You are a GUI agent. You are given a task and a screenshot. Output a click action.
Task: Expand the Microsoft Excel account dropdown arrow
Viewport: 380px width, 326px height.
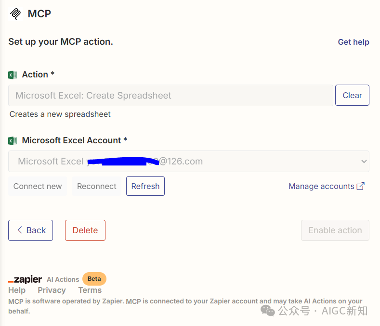tap(364, 162)
